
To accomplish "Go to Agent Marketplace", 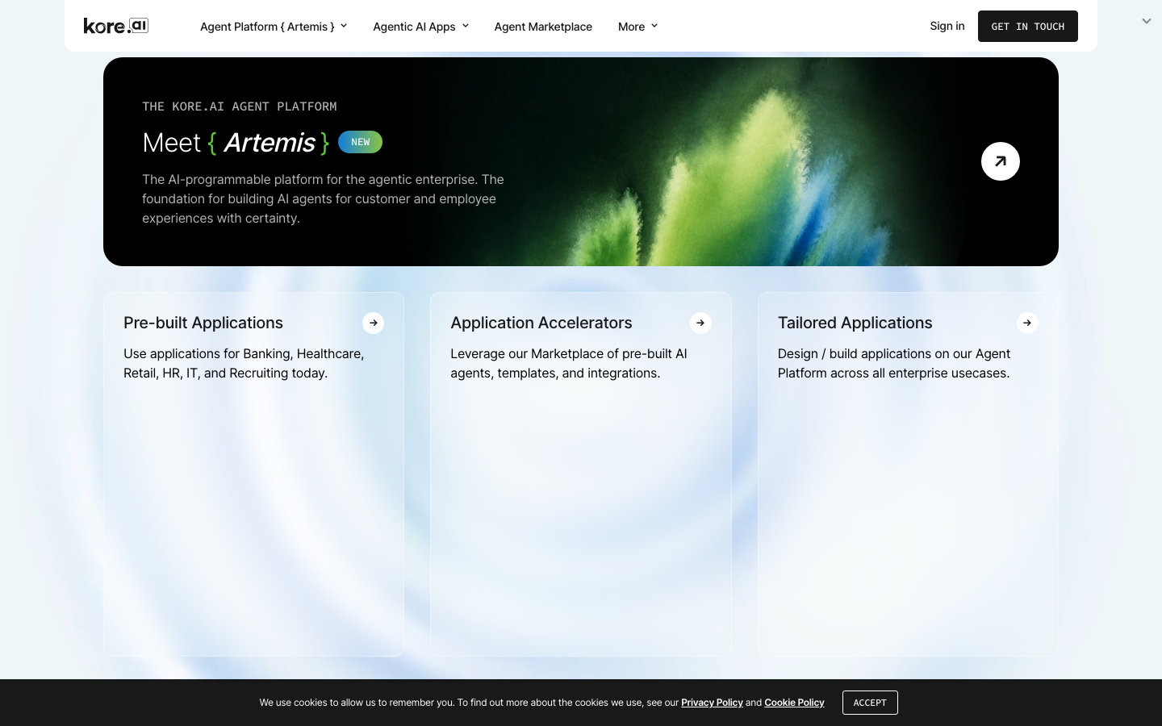I will [x=543, y=27].
